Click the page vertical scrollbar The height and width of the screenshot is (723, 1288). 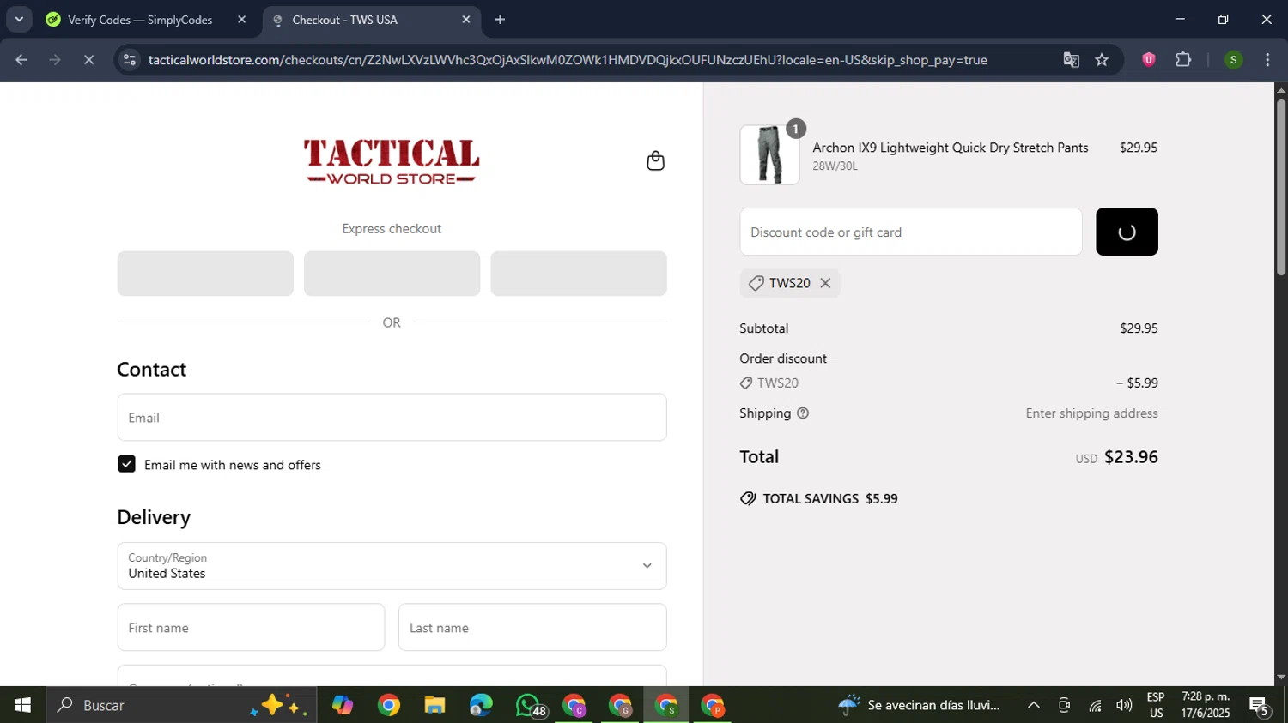click(1280, 188)
